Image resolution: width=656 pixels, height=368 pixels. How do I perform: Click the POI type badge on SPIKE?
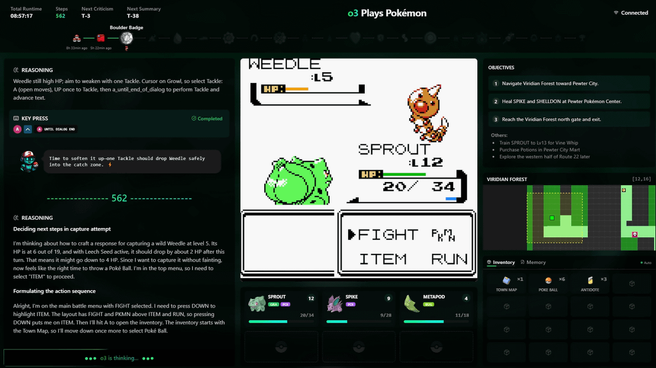coord(350,304)
